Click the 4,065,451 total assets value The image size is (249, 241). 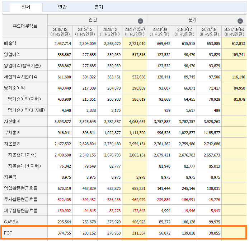(137, 122)
